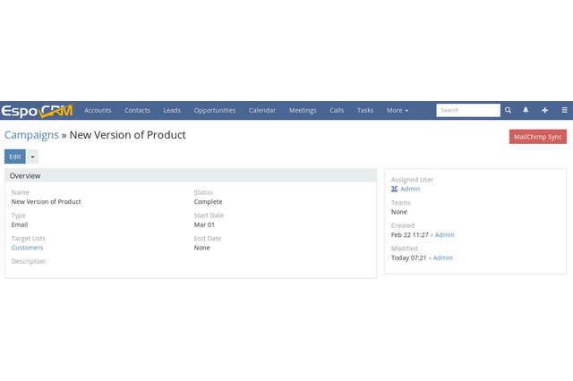
Task: Select the Tasks navigation item
Action: click(365, 110)
